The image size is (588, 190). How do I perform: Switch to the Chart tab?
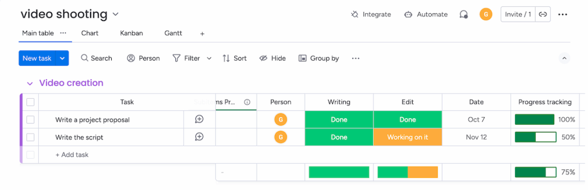pyautogui.click(x=90, y=33)
